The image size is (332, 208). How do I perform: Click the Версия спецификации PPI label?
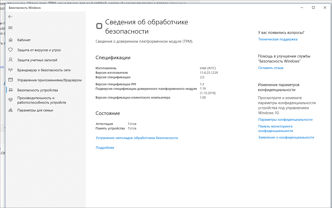point(116,84)
